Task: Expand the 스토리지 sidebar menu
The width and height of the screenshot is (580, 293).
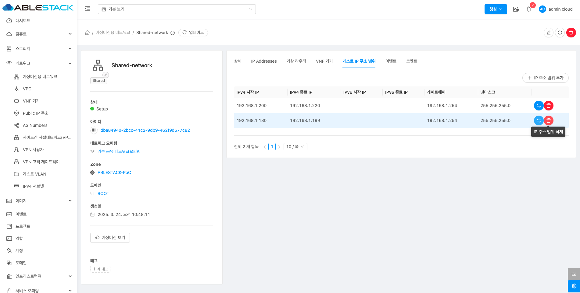Action: (39, 49)
